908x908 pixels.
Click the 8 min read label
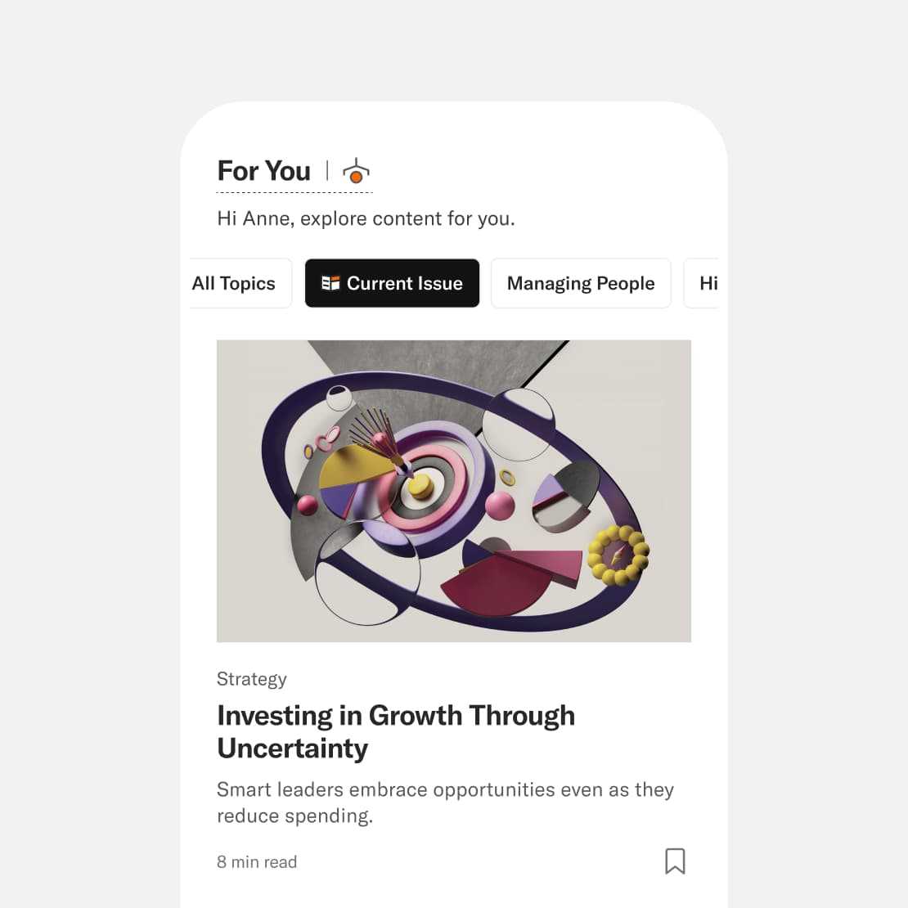257,861
